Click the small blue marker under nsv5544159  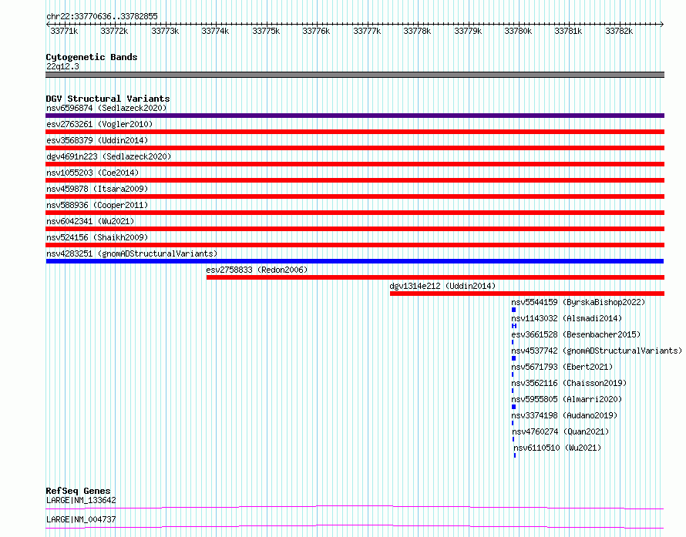coord(513,310)
